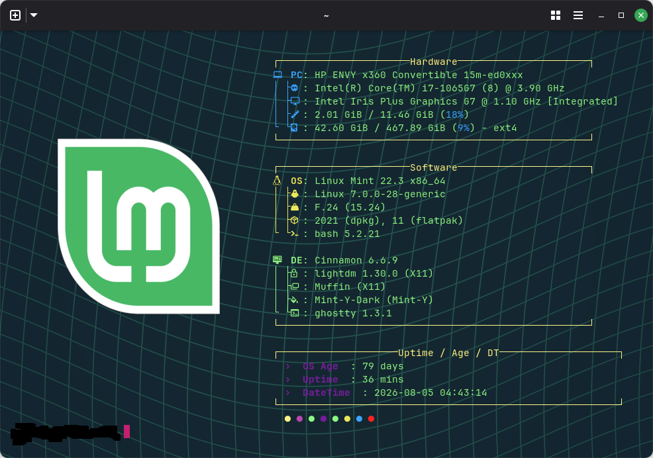Expand the new tab dropdown arrow

[34, 15]
